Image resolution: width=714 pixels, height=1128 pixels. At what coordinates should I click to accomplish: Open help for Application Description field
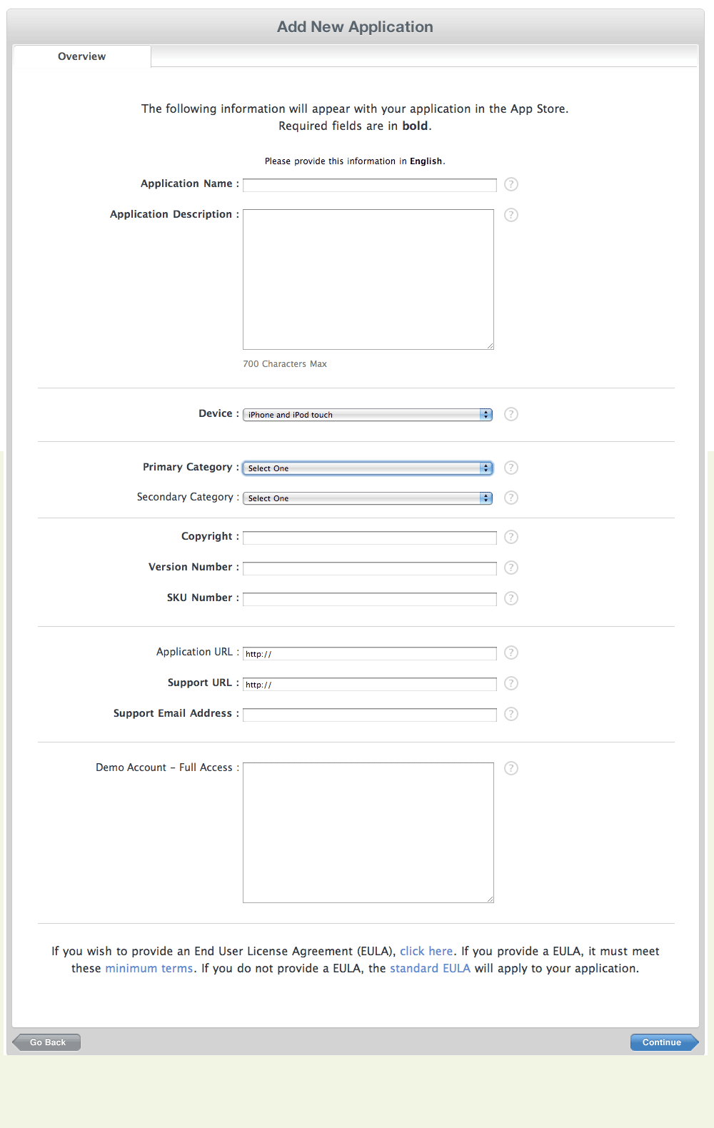pos(511,215)
